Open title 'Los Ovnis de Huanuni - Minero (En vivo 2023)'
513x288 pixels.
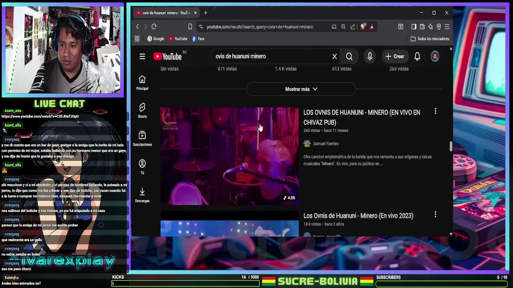358,216
